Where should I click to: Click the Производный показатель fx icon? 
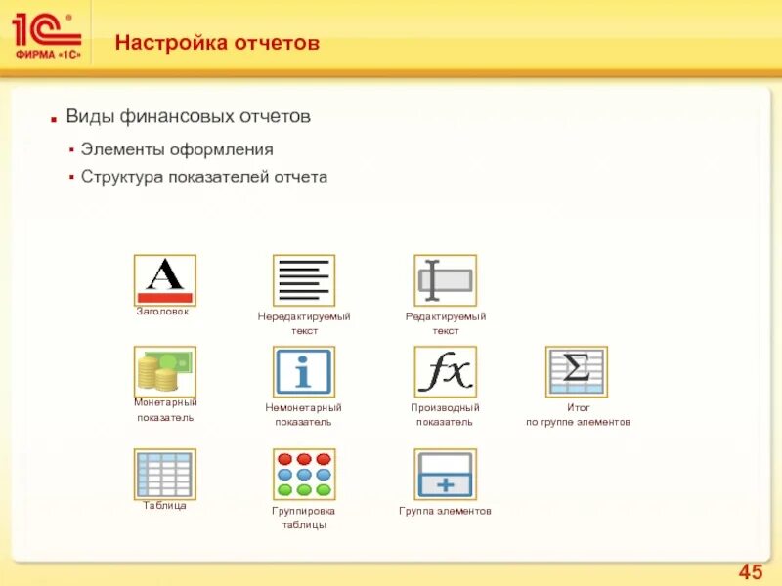(x=446, y=372)
